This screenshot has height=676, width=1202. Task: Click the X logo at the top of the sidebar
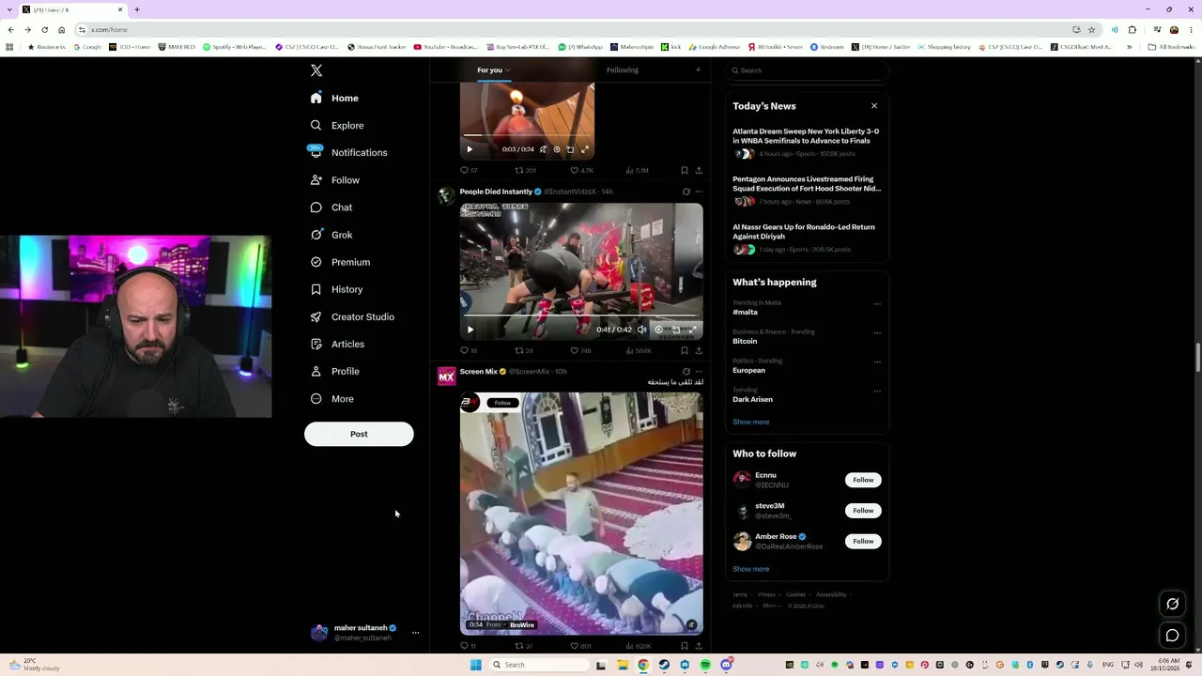[316, 70]
